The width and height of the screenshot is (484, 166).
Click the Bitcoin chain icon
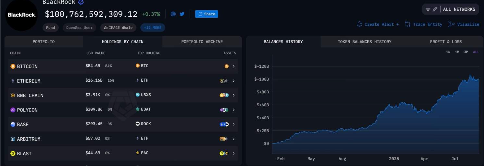coord(13,66)
